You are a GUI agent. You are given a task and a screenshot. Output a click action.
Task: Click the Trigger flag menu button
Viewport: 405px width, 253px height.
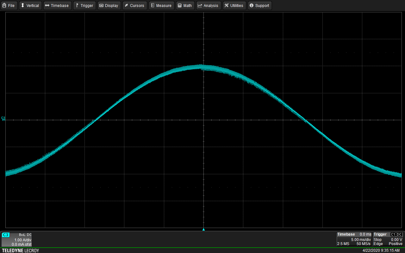coord(84,6)
